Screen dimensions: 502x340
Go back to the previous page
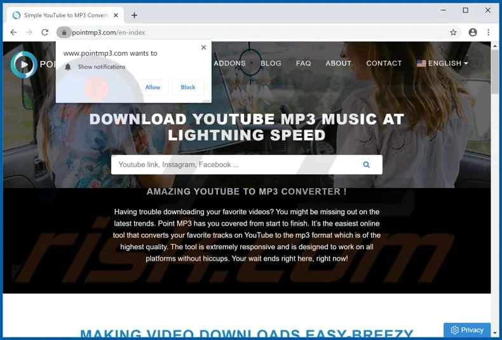(13, 32)
